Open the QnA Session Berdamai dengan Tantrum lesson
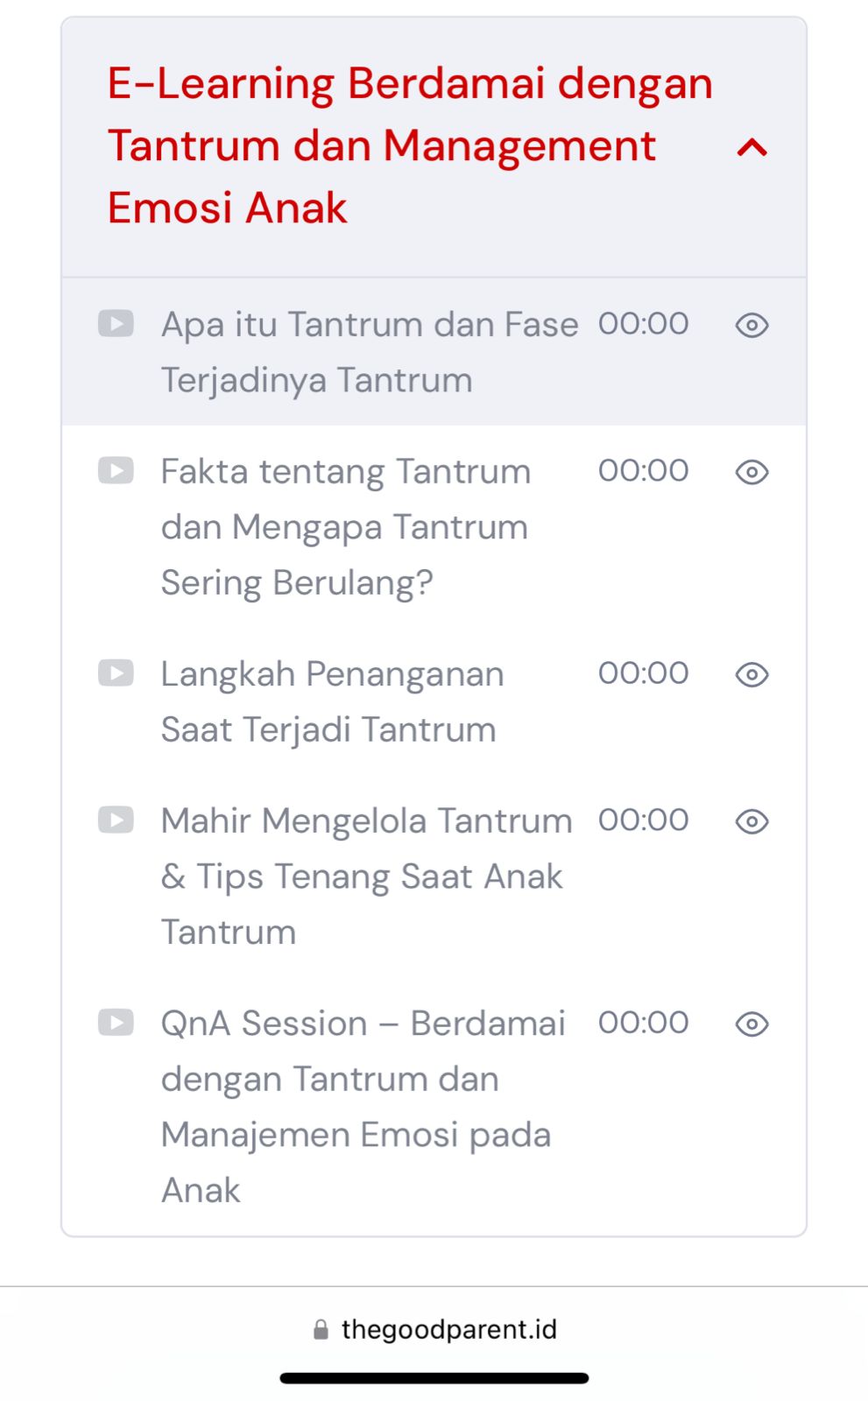 (x=363, y=1106)
